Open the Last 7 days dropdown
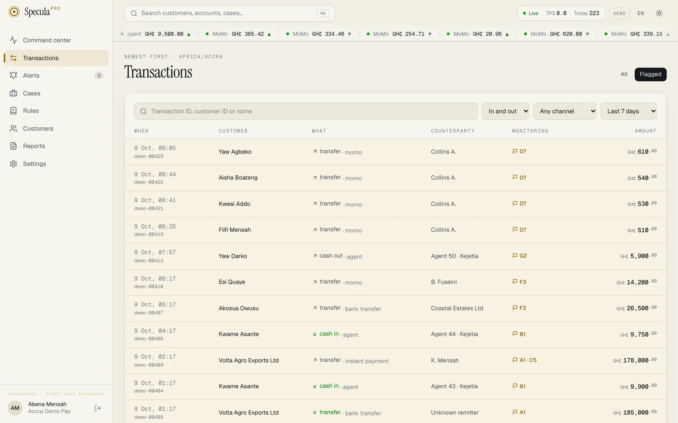 628,111
